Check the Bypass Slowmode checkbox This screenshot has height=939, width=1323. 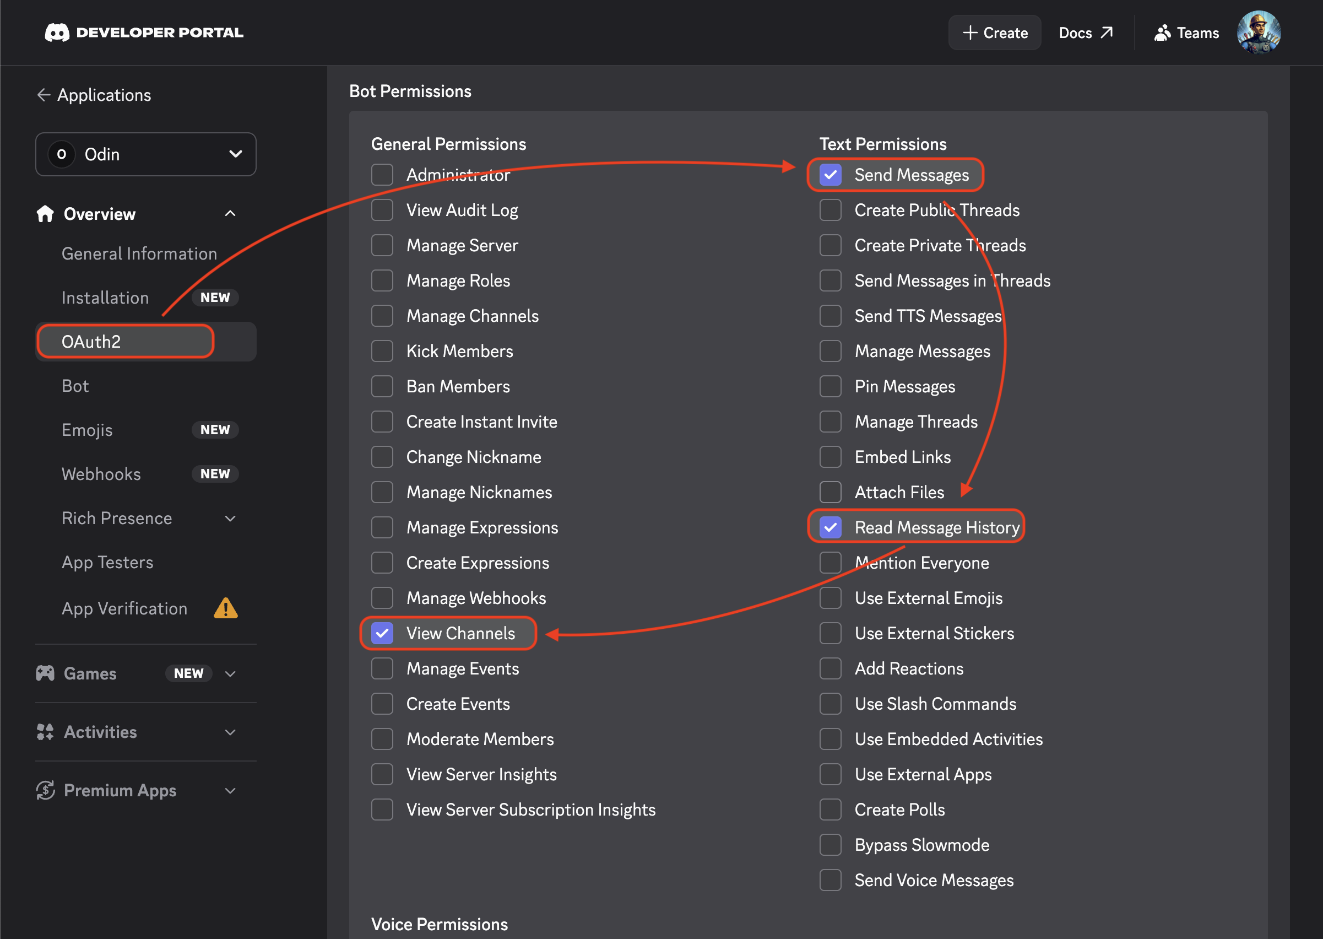[830, 845]
